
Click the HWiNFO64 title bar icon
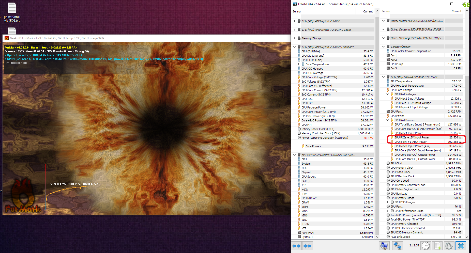[295, 4]
